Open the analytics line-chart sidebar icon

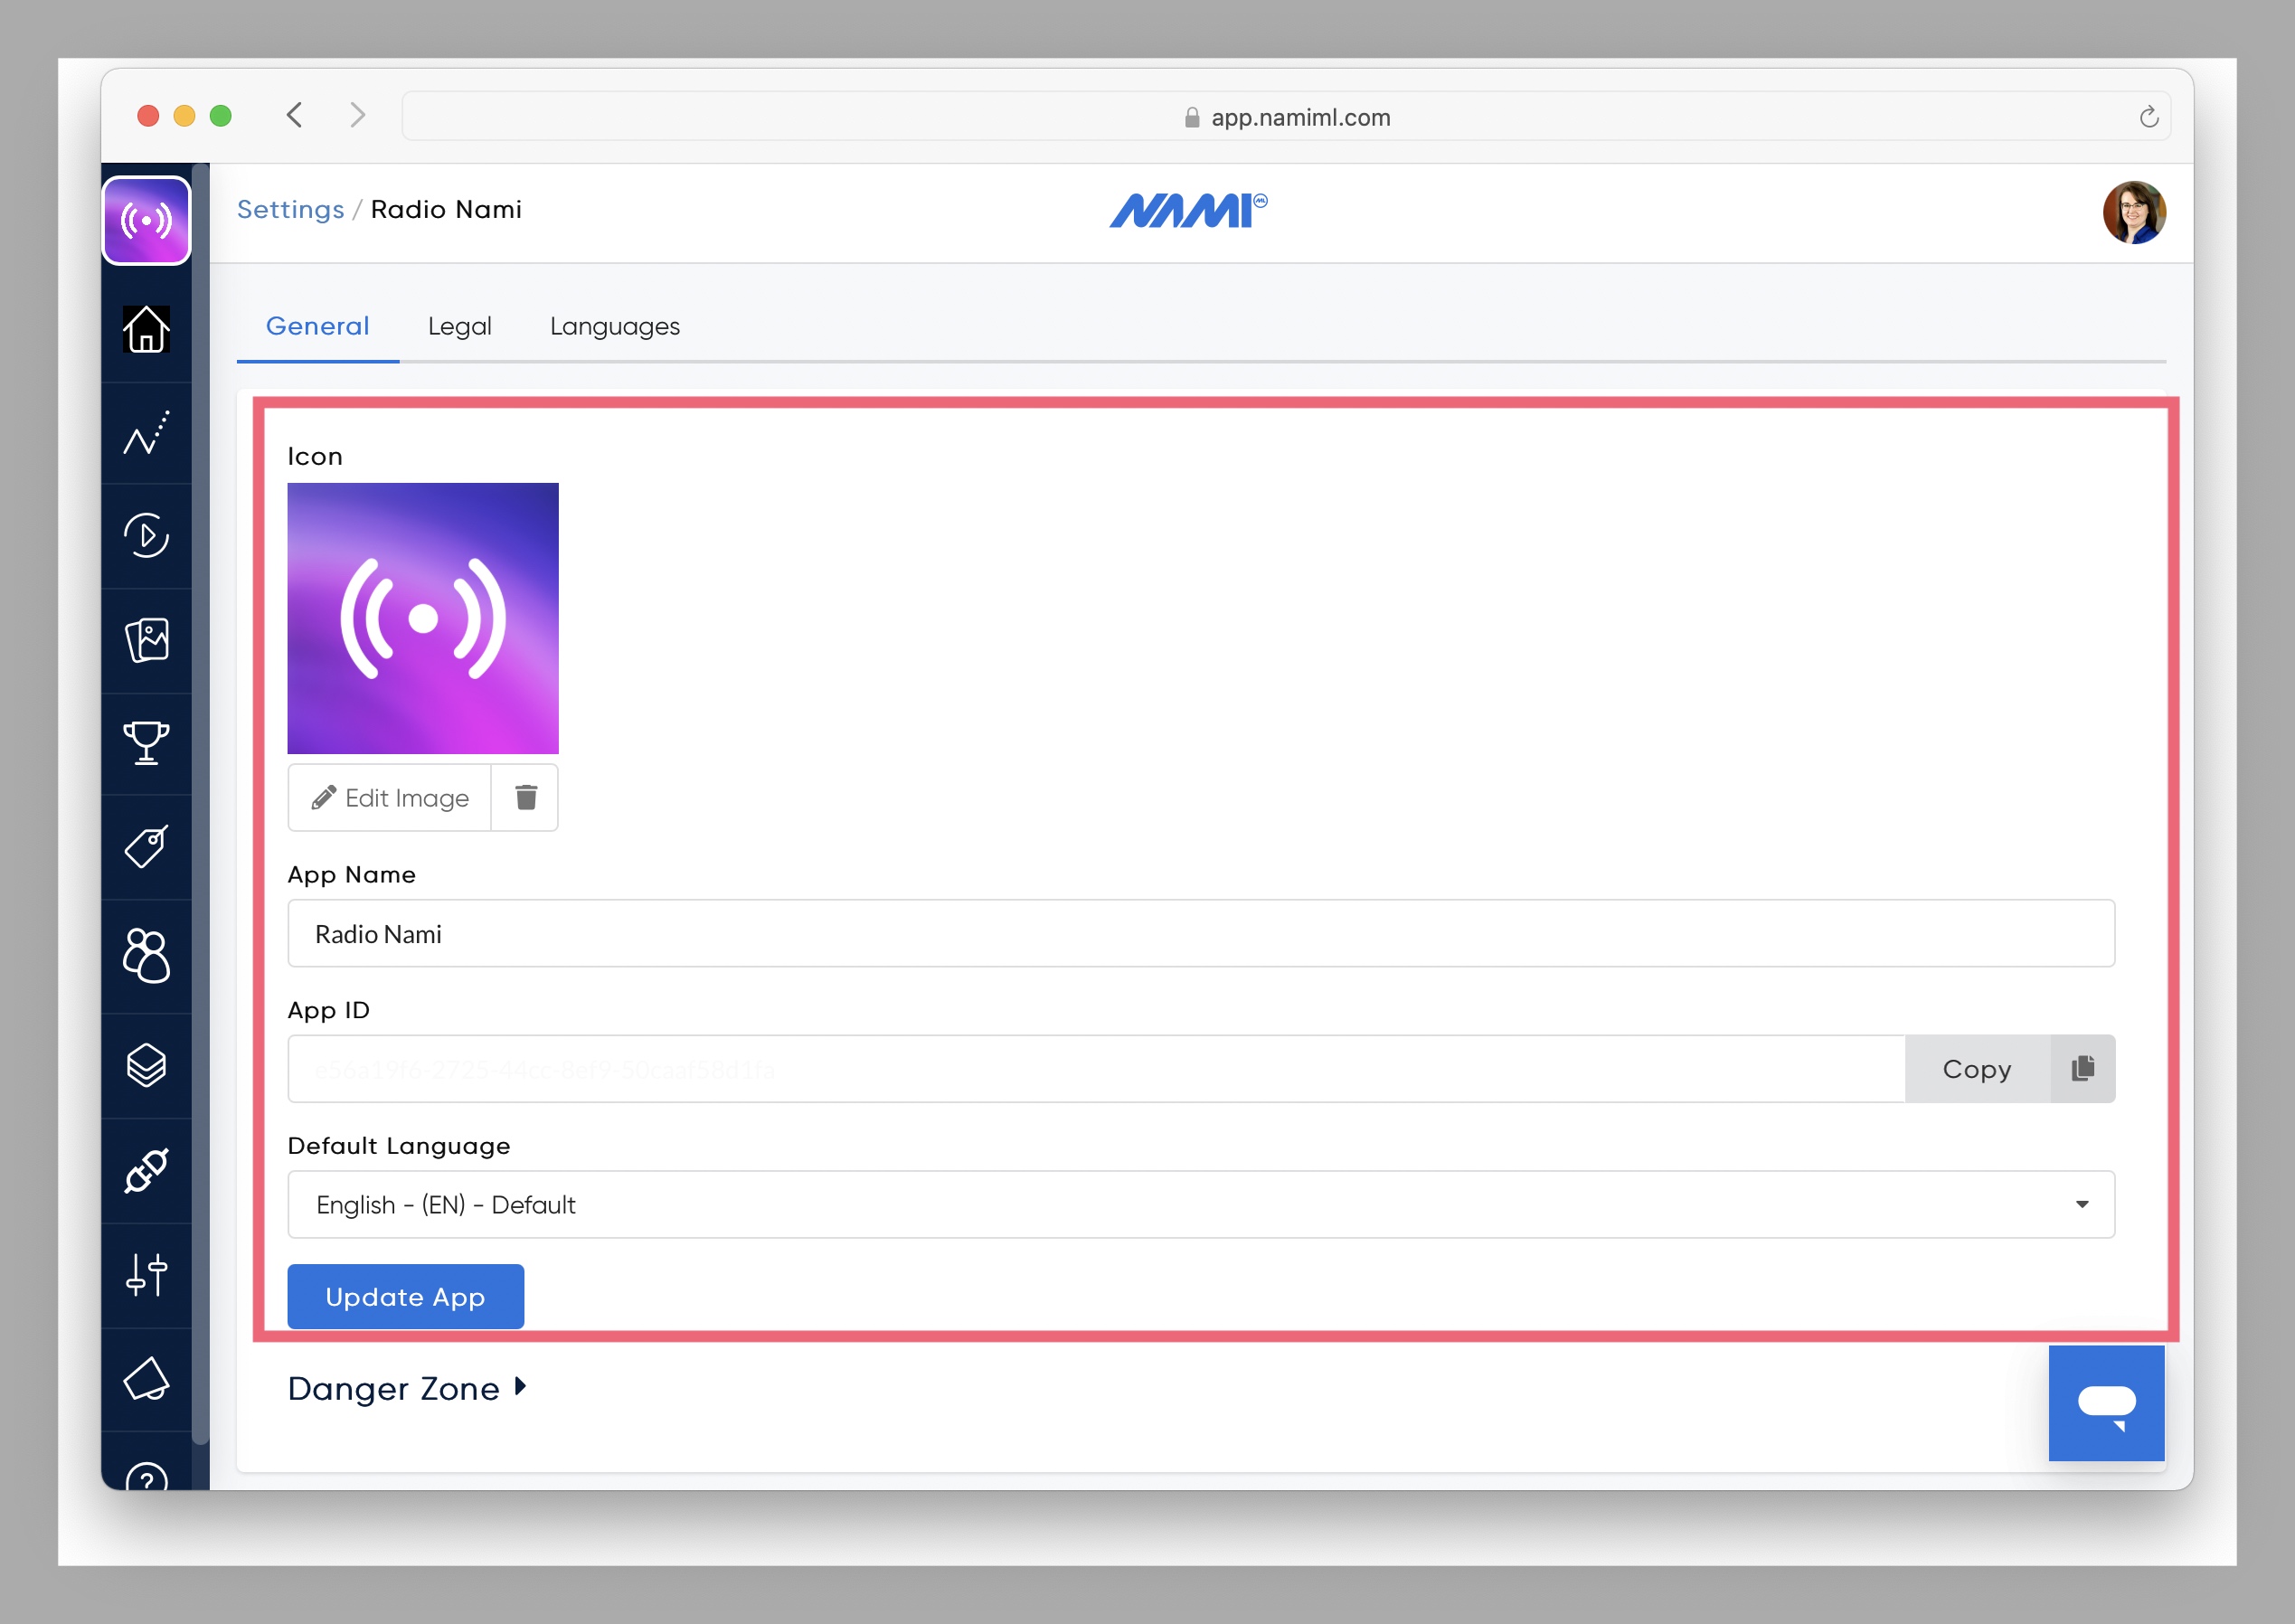pyautogui.click(x=146, y=433)
